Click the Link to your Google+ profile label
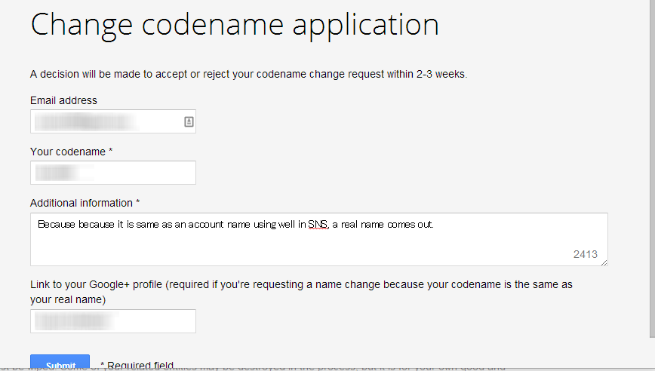The image size is (655, 371). point(302,284)
